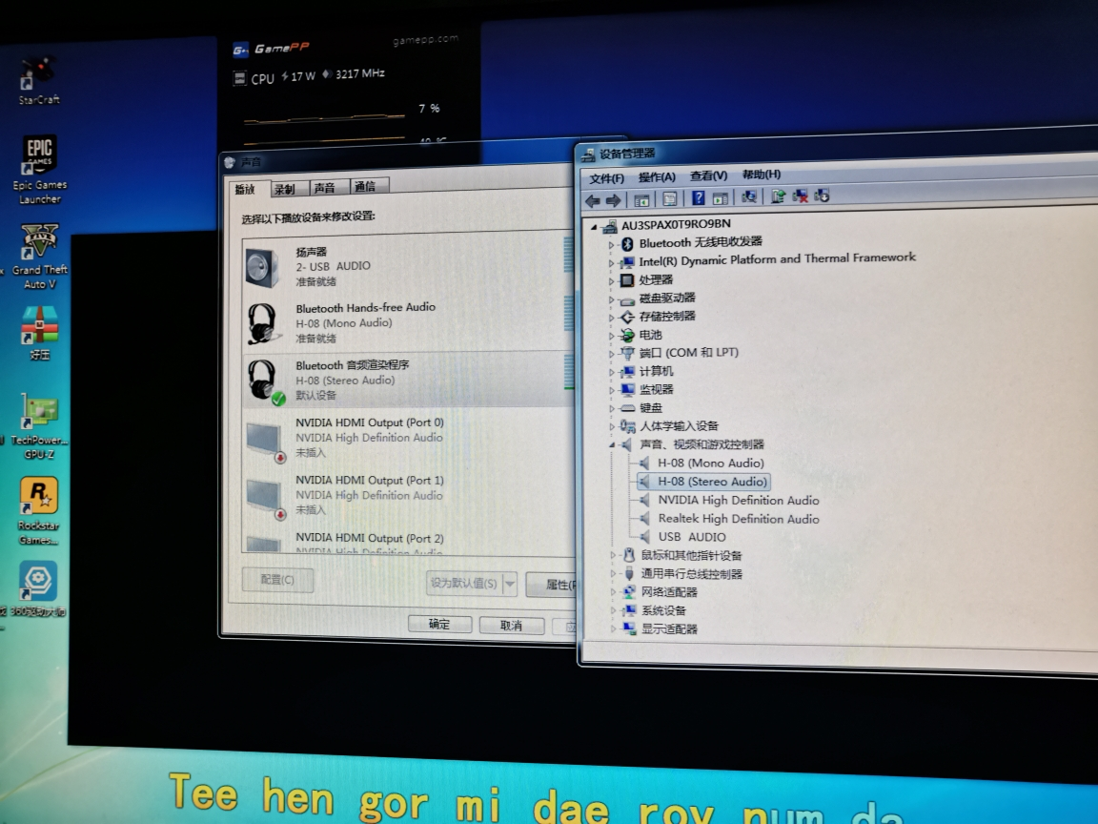Click 取消 button in Sound dialog

[511, 625]
